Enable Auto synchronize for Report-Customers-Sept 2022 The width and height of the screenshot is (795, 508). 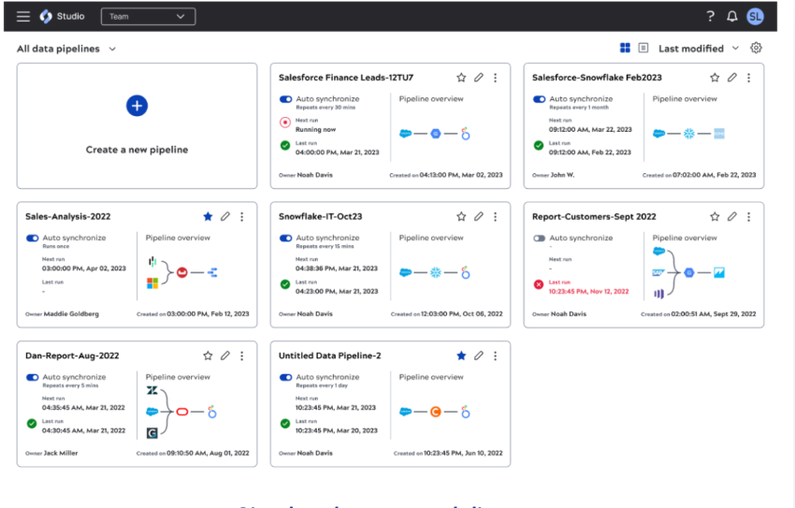[x=539, y=239]
